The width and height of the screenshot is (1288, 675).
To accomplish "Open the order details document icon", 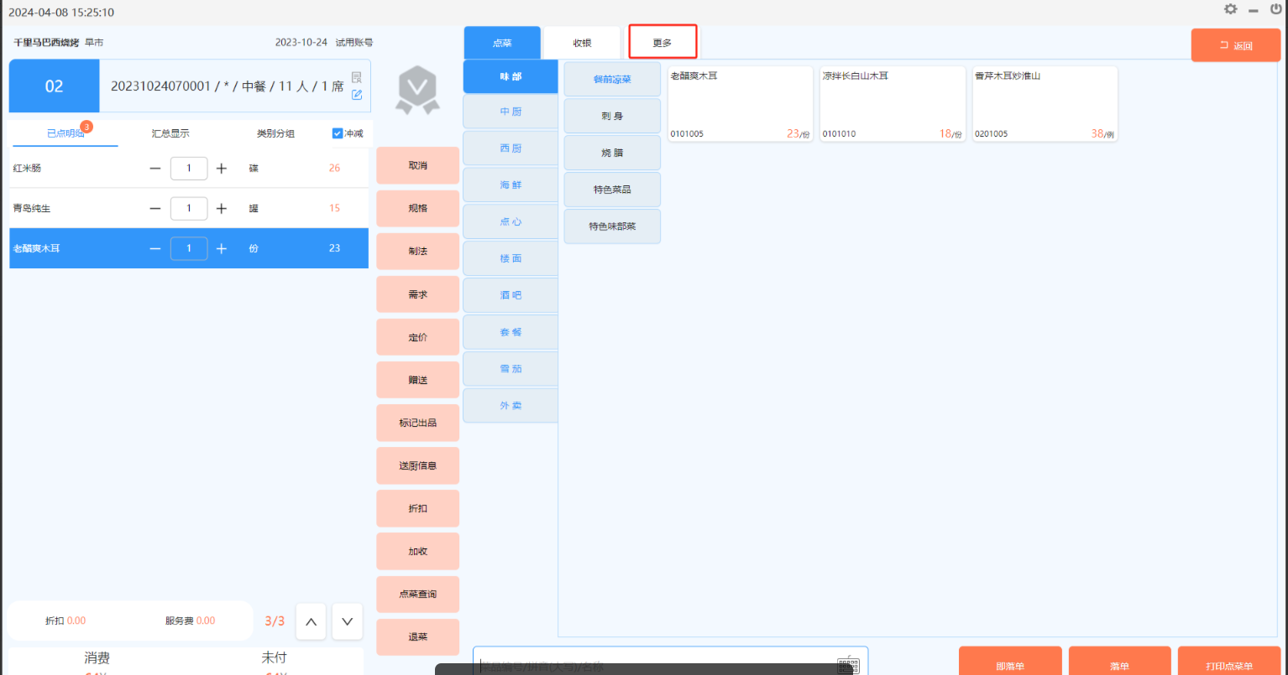I will click(357, 77).
